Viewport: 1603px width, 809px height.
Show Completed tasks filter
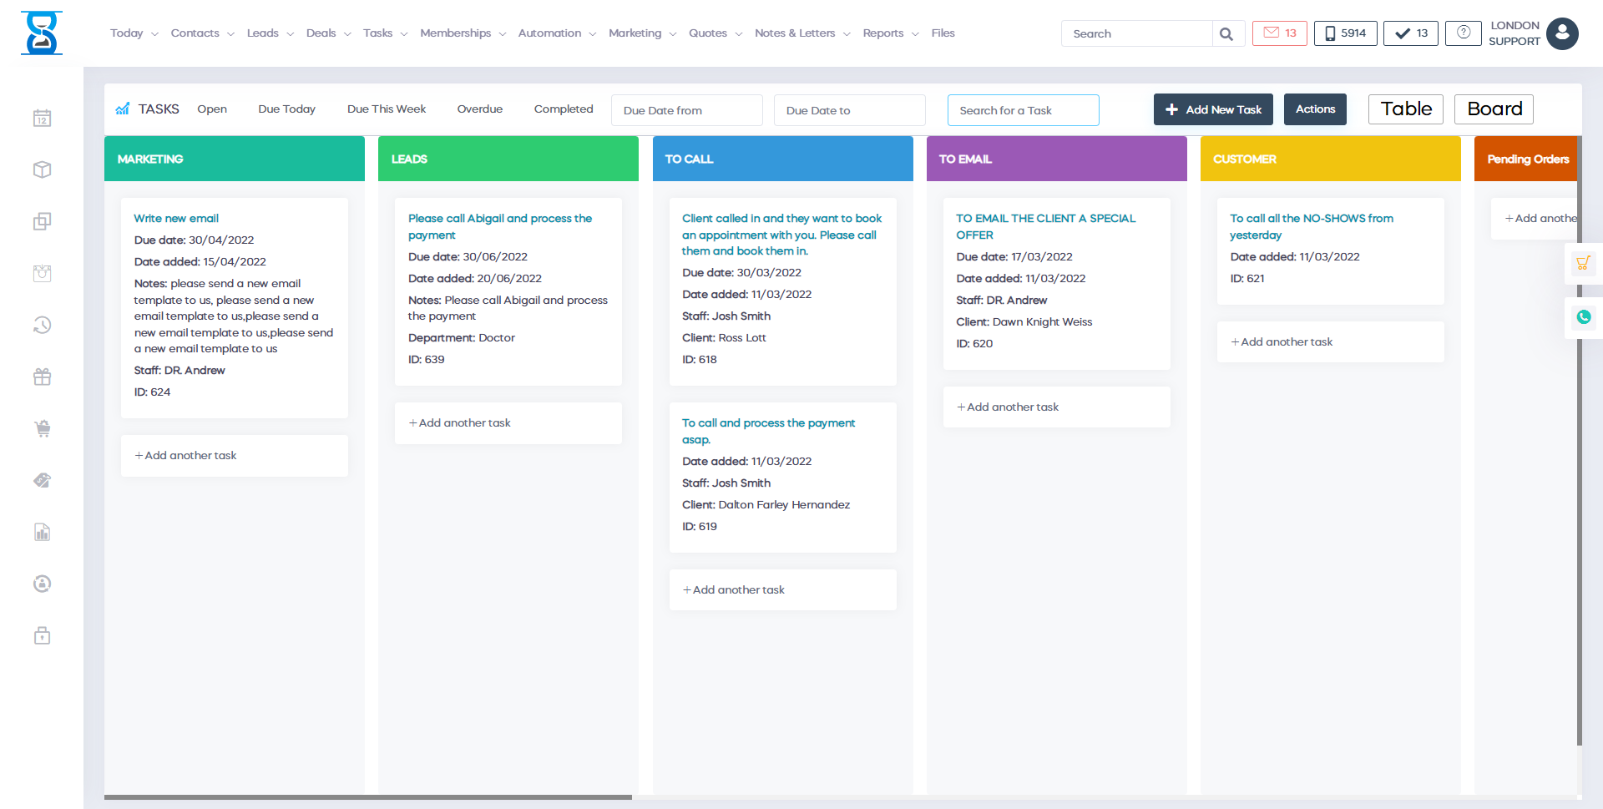pyautogui.click(x=564, y=109)
